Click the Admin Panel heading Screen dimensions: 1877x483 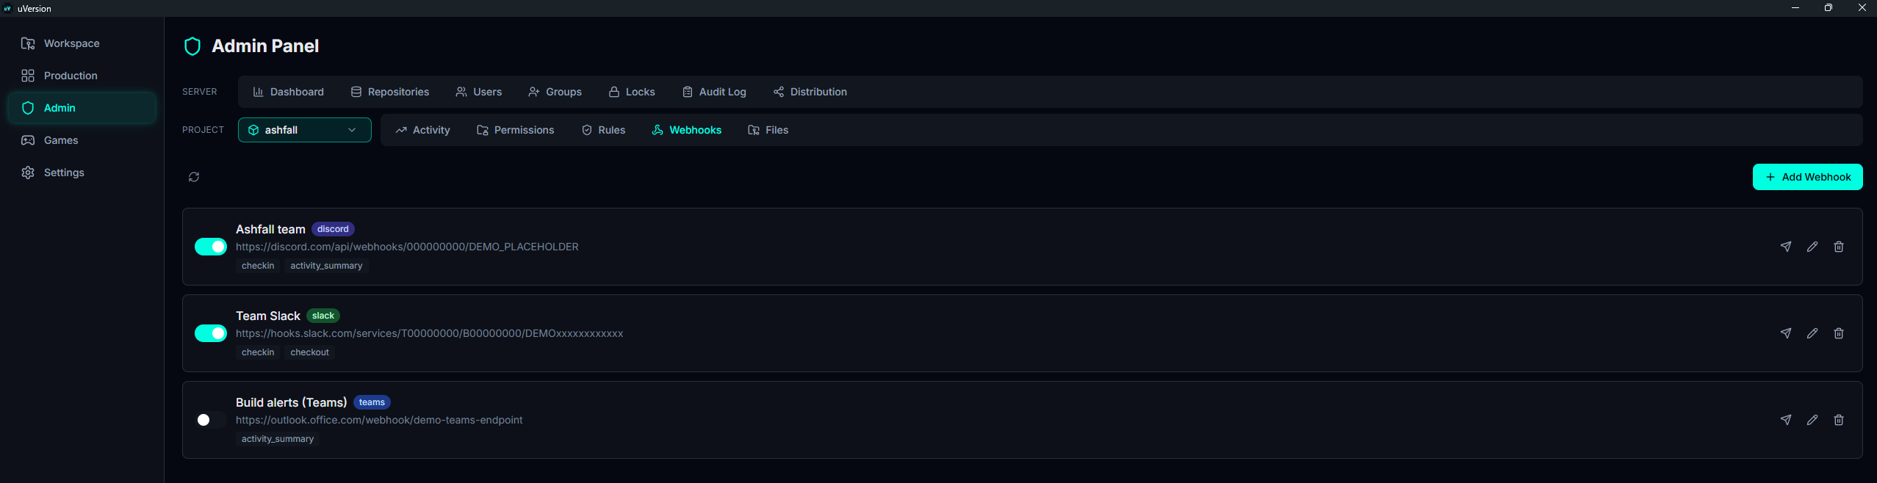click(x=265, y=46)
